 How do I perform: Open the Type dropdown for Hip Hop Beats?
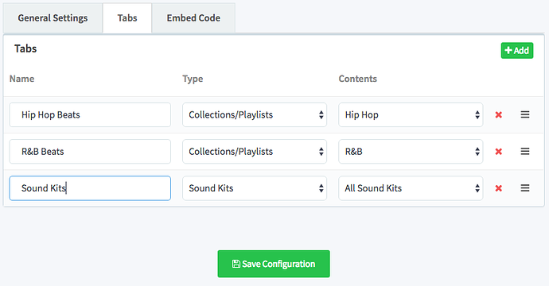click(x=255, y=114)
